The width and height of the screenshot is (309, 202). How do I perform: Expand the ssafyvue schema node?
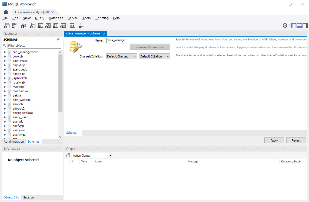click(x=5, y=130)
